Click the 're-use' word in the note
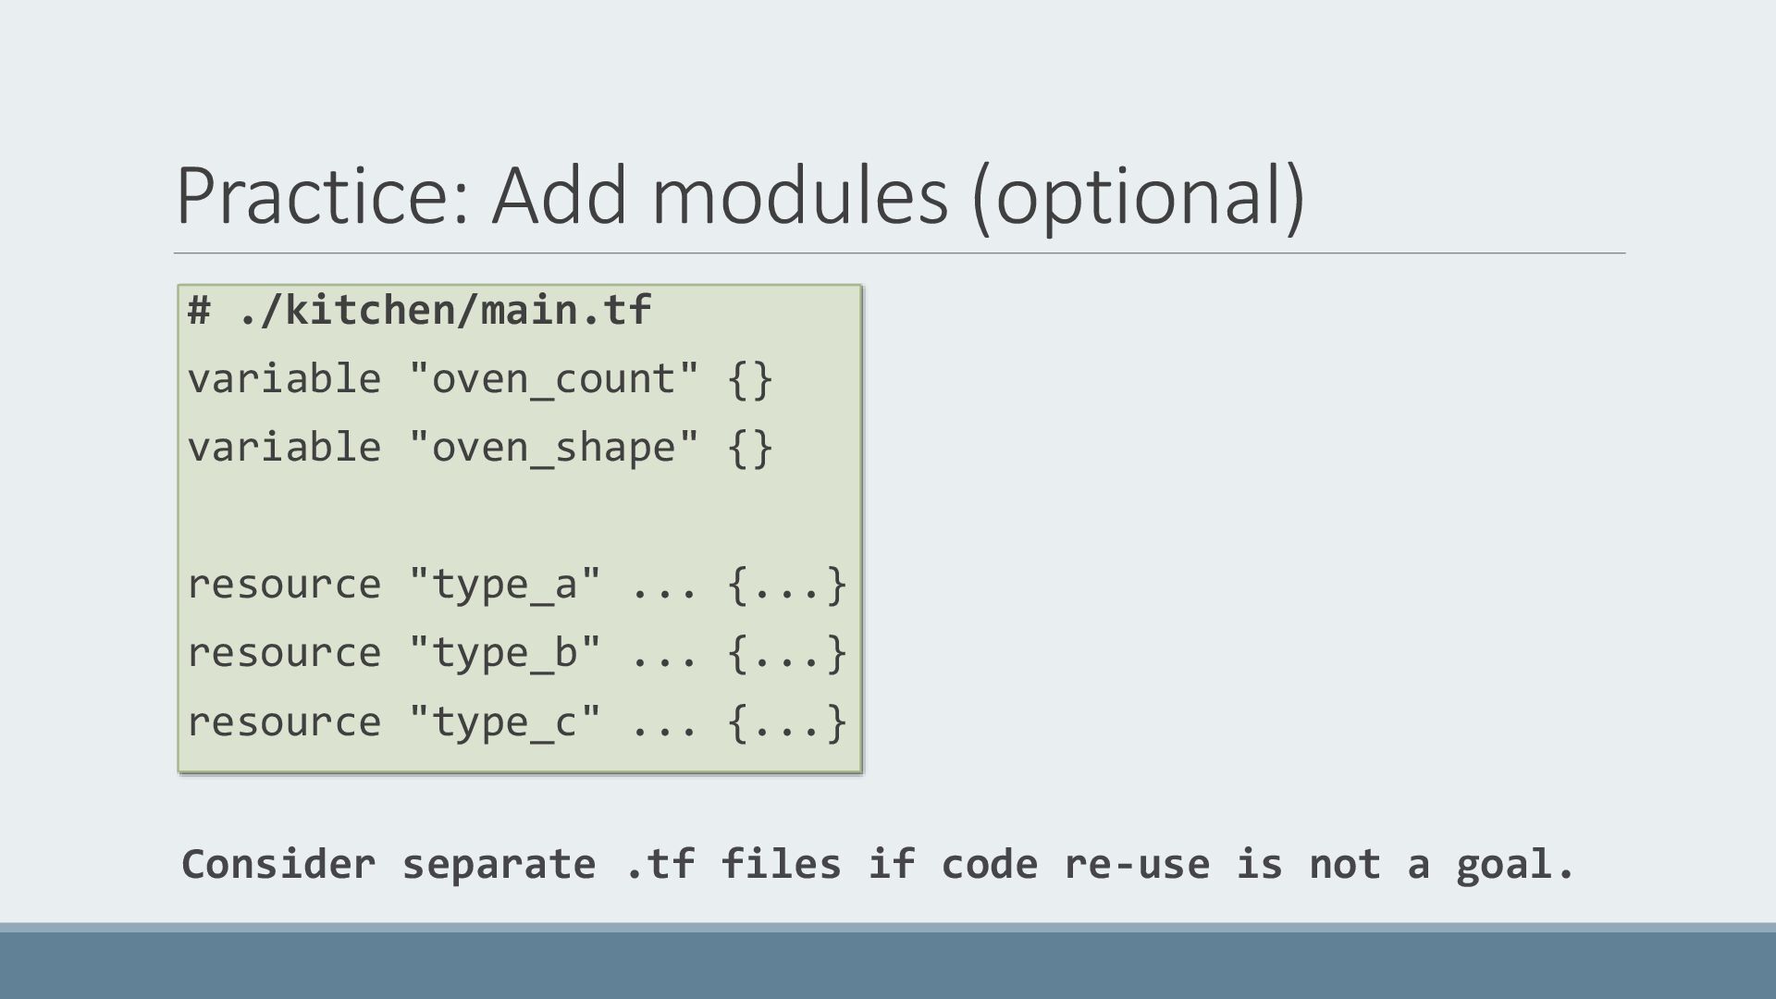The height and width of the screenshot is (999, 1776). coord(1137,865)
